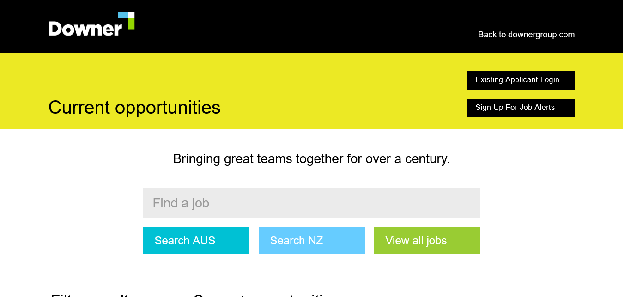Focus the Find a job search field
The height and width of the screenshot is (297, 631).
[311, 203]
